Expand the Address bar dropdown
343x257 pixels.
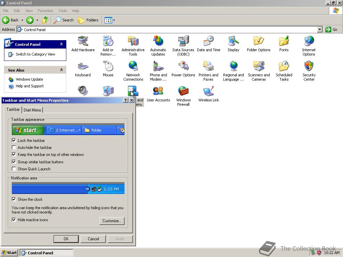pyautogui.click(x=320, y=29)
